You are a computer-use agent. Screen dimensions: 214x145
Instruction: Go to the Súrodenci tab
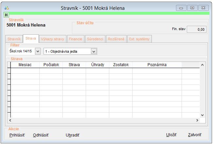point(95,39)
